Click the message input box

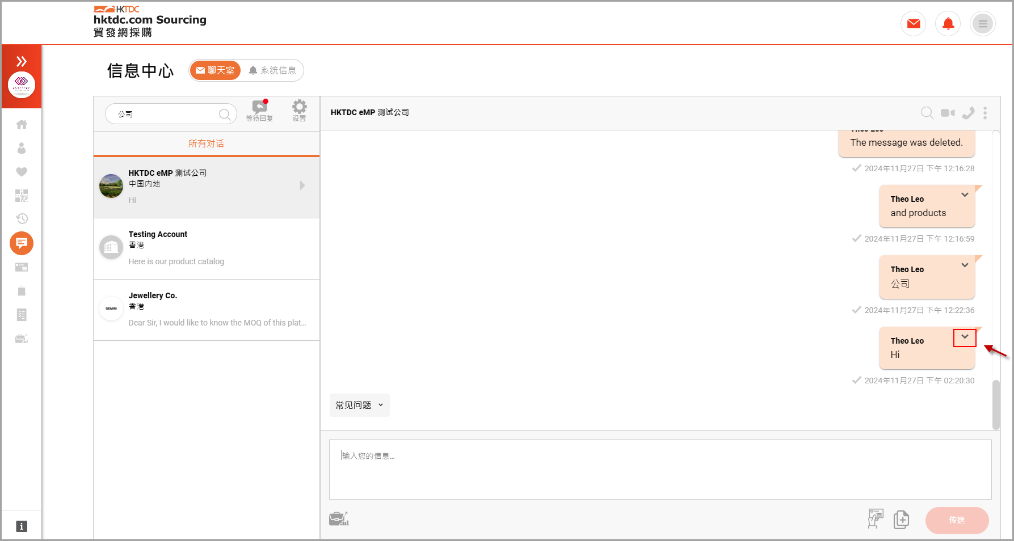coord(660,470)
